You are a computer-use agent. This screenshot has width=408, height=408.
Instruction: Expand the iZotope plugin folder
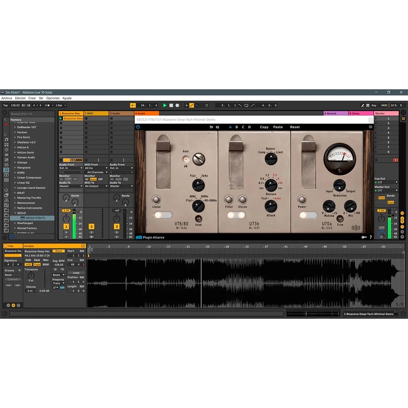15,163
